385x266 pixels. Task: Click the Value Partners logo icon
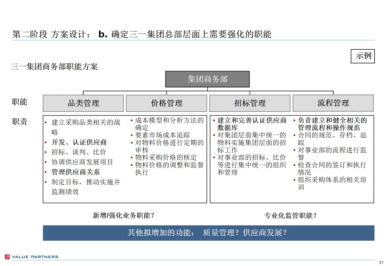coord(7,257)
